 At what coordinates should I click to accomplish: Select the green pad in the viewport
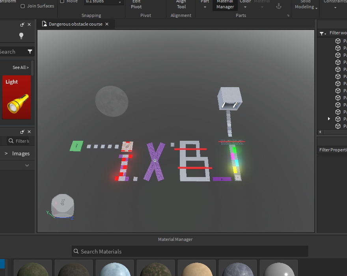tap(76, 146)
